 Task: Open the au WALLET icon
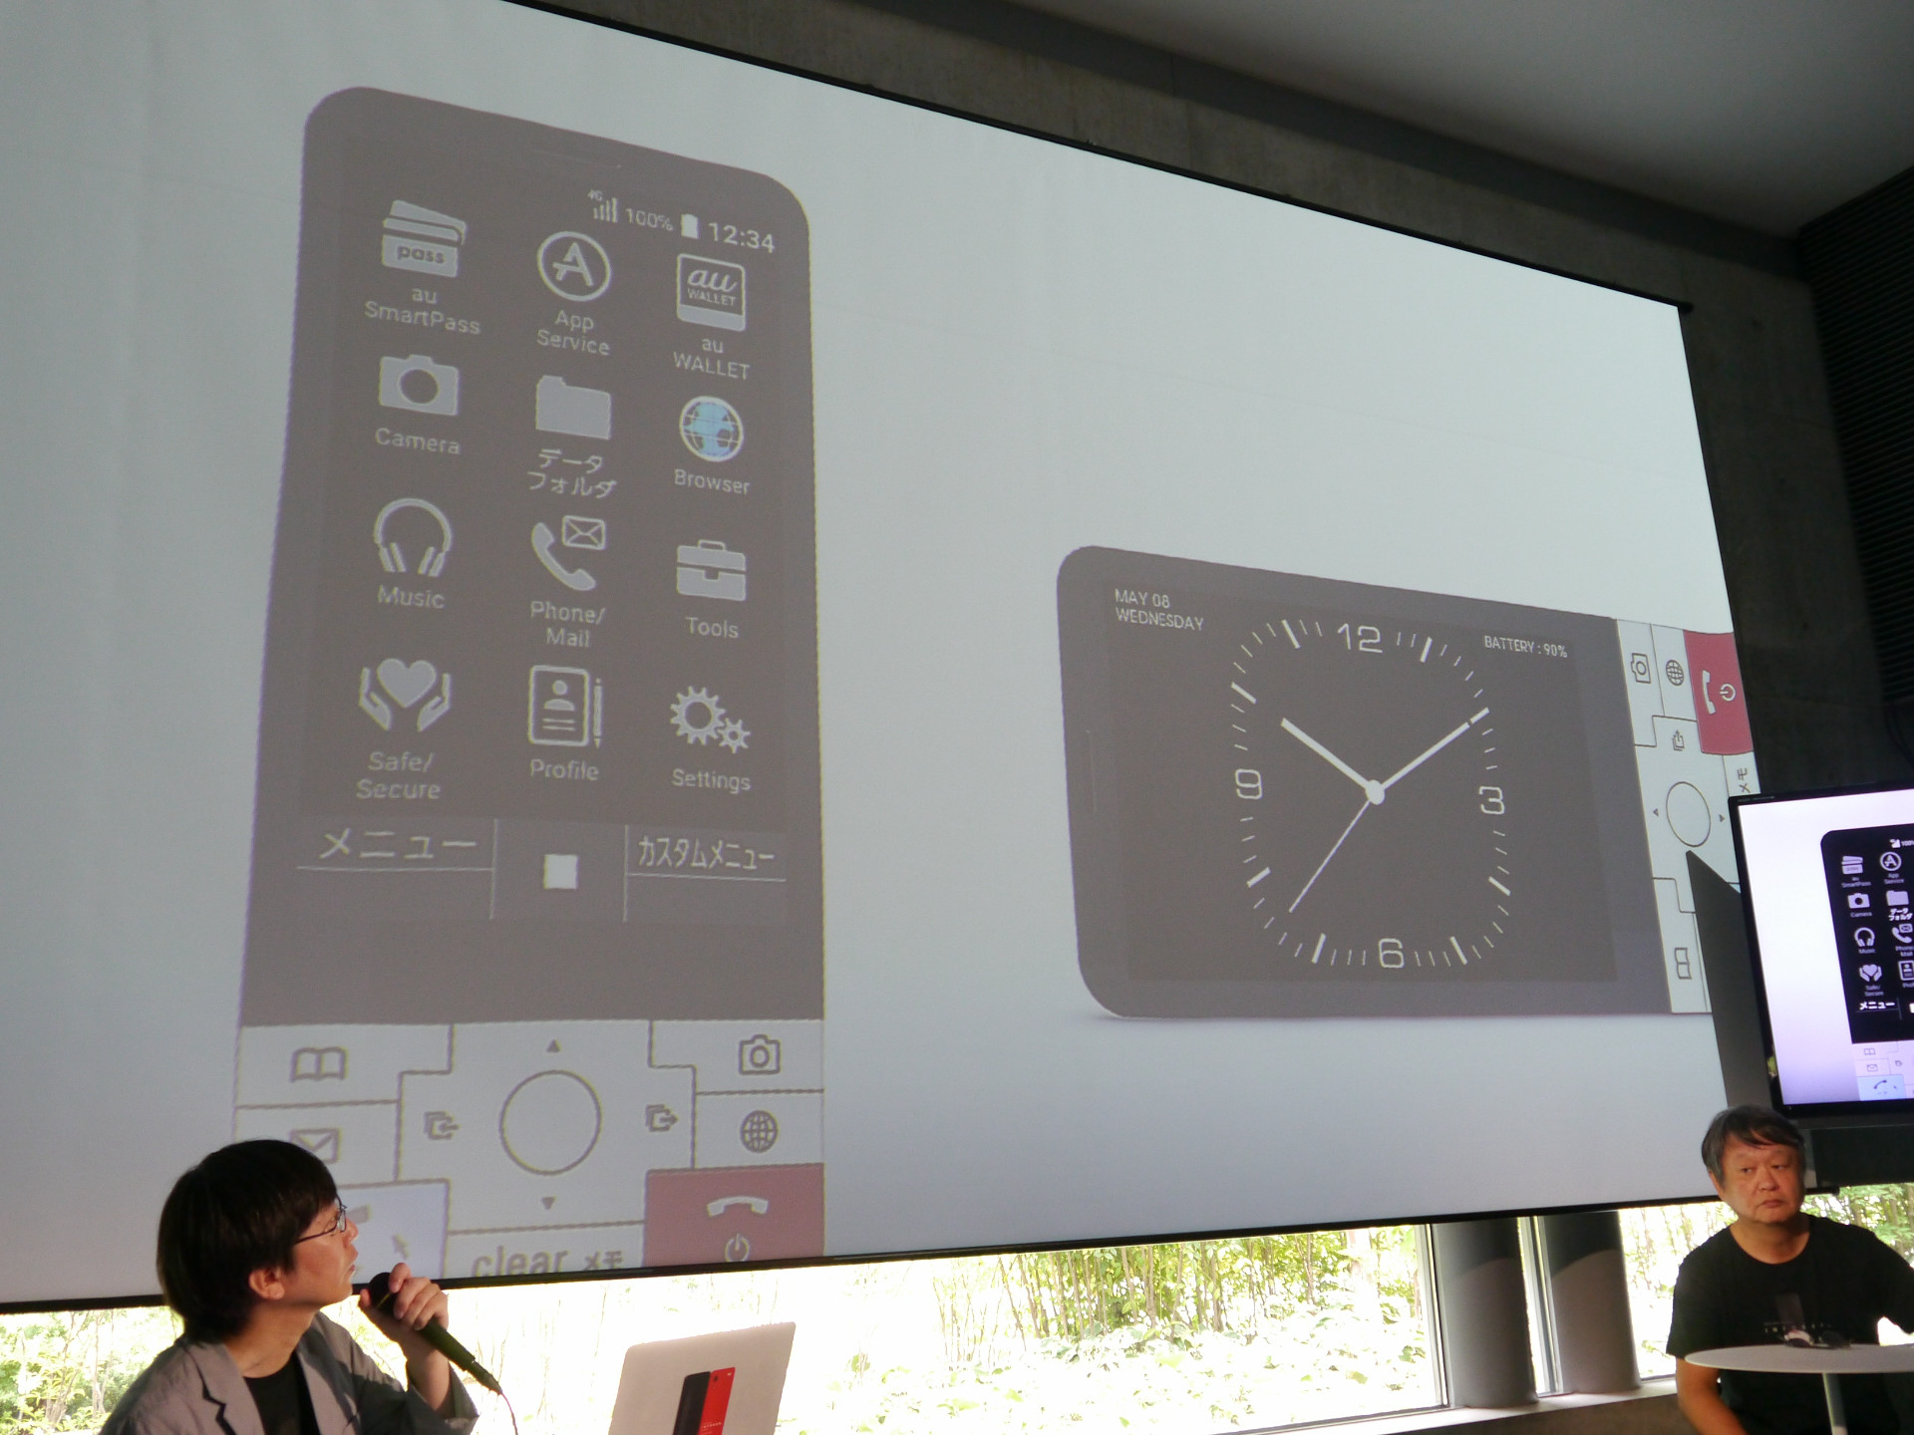[710, 292]
